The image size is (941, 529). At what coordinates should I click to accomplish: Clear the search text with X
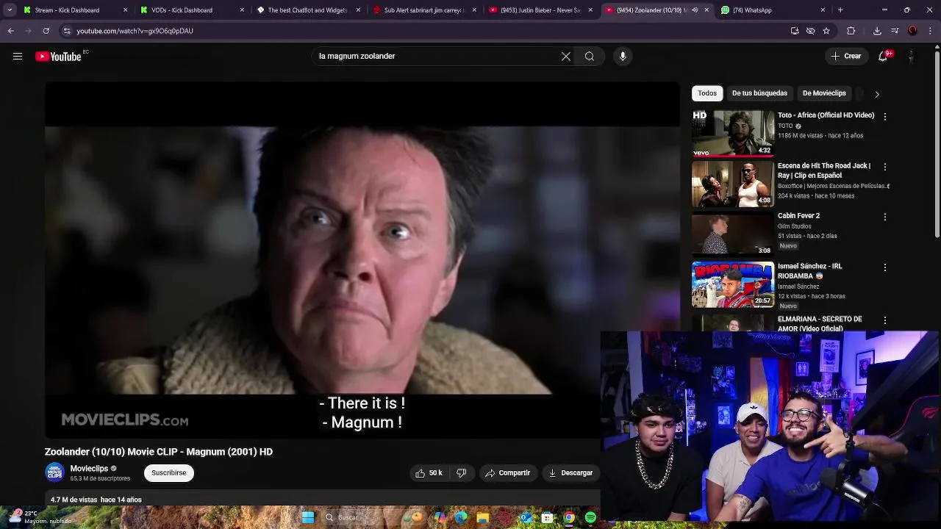click(566, 57)
